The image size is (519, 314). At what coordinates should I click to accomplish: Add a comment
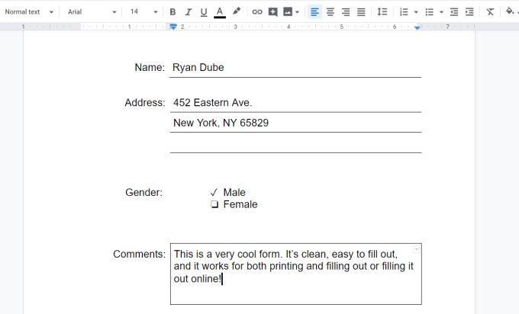[x=272, y=12]
